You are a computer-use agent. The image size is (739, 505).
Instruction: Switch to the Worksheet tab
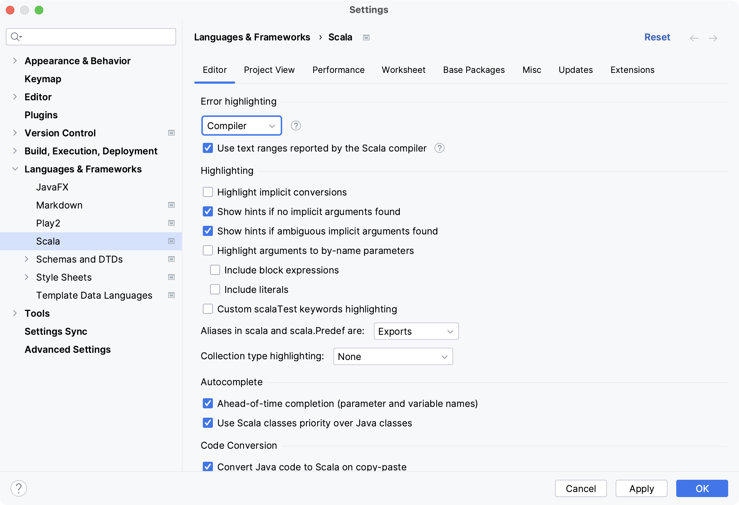click(x=403, y=70)
